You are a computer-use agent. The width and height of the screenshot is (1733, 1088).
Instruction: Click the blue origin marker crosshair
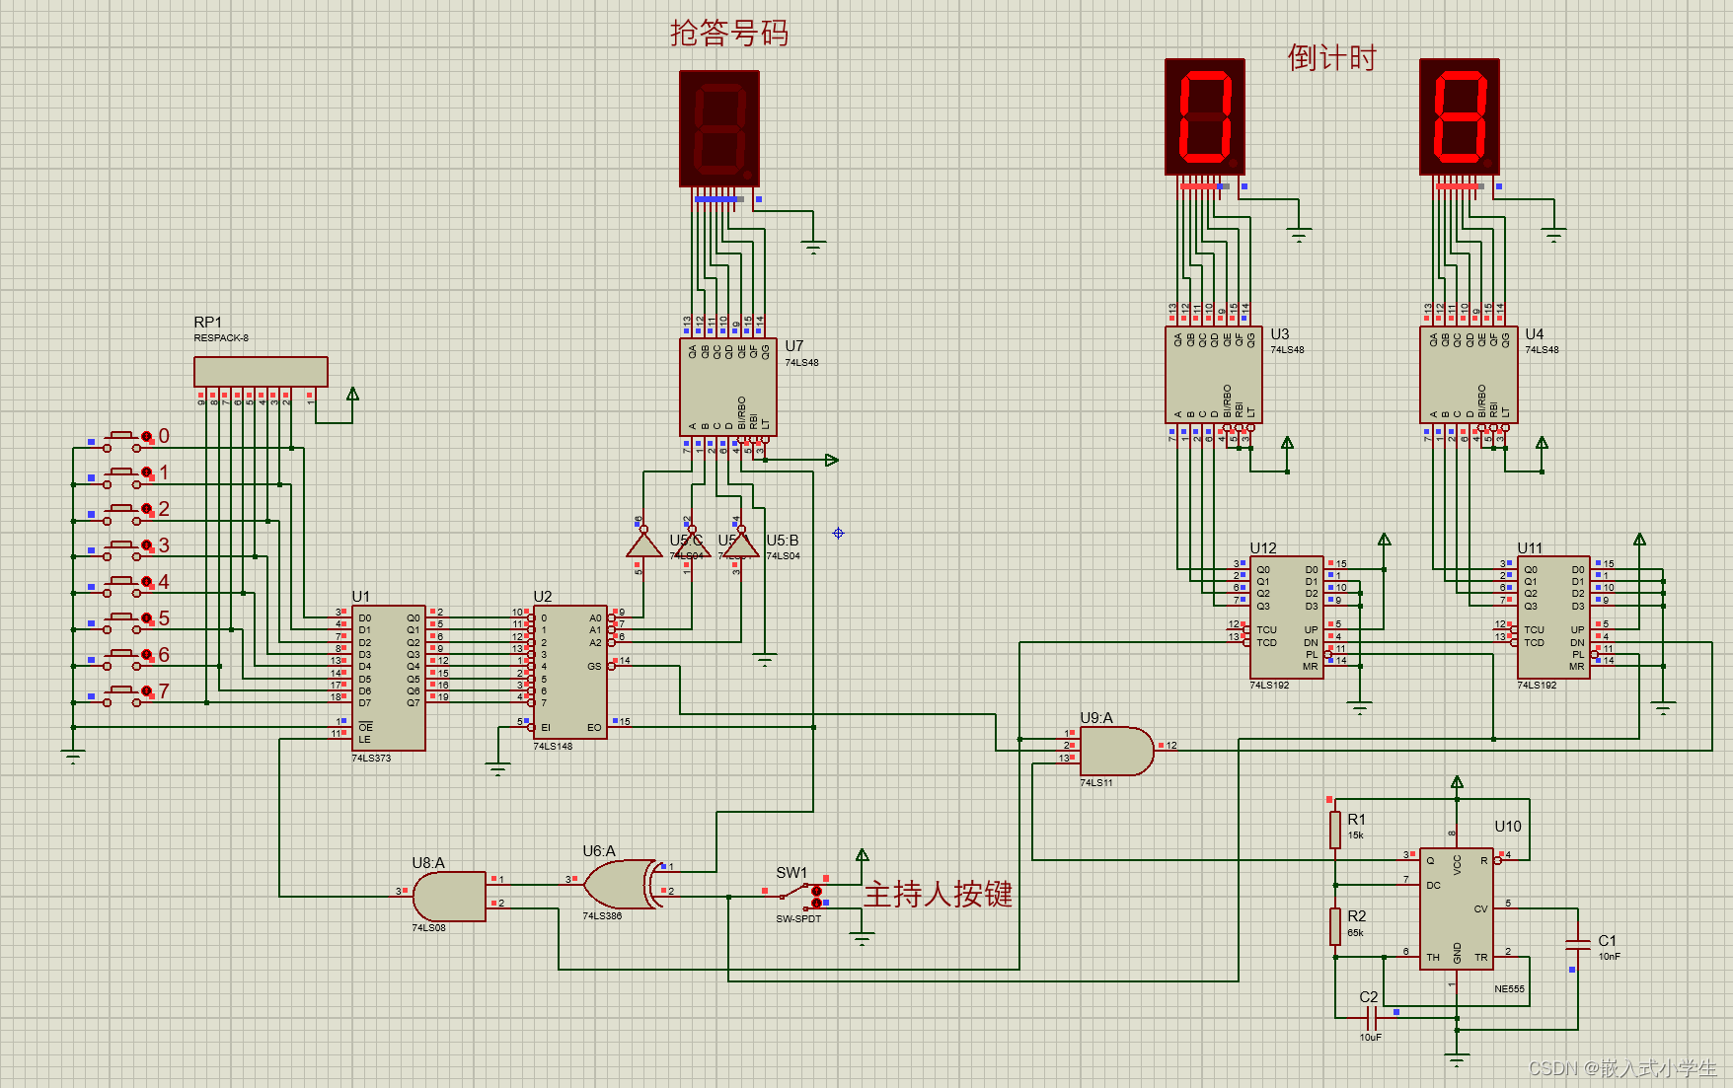click(x=838, y=533)
